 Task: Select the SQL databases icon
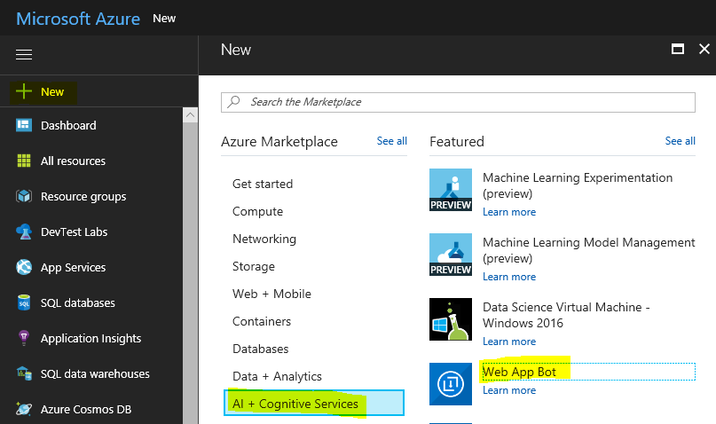tap(24, 303)
